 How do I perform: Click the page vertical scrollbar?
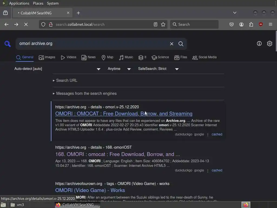coord(276,41)
